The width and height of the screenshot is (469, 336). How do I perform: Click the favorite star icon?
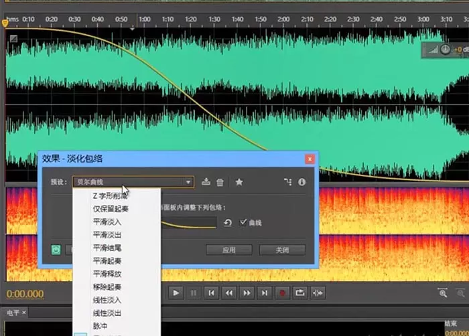239,182
